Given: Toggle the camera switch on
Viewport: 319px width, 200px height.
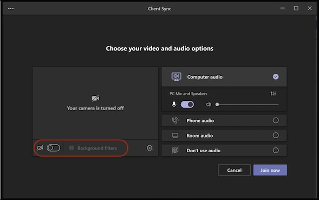Looking at the screenshot, I should pyautogui.click(x=53, y=148).
